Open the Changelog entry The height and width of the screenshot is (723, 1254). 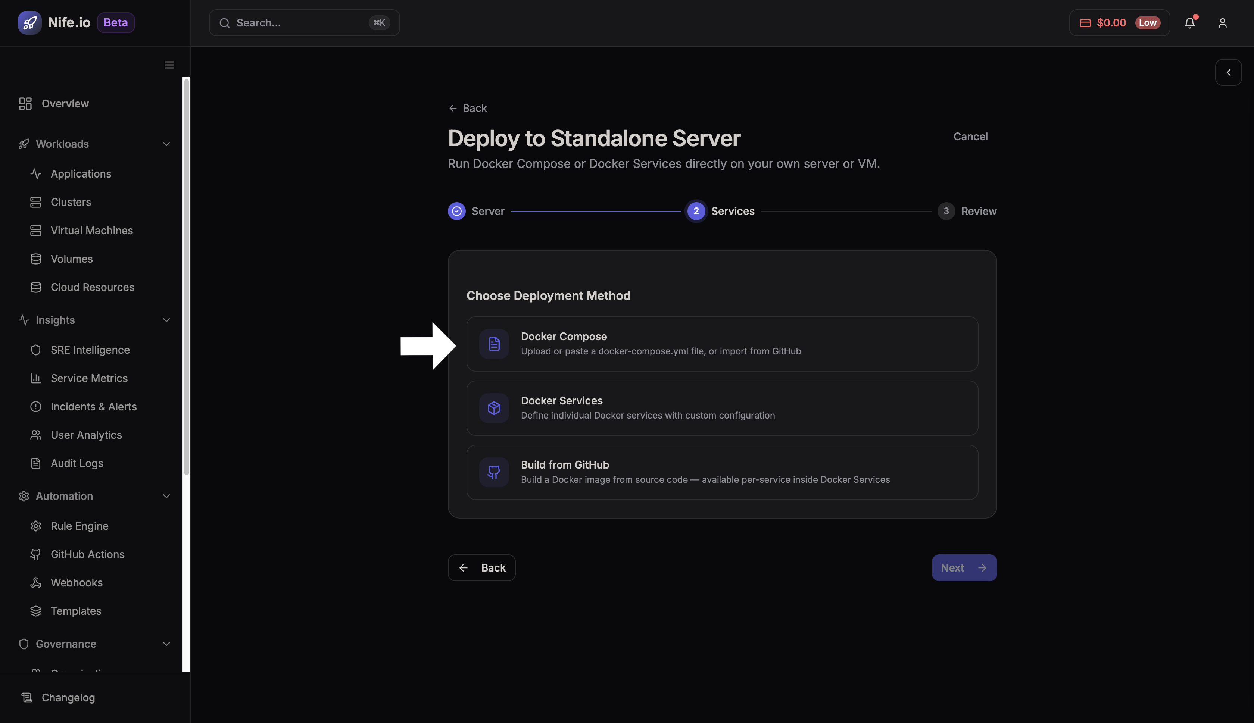coord(68,697)
